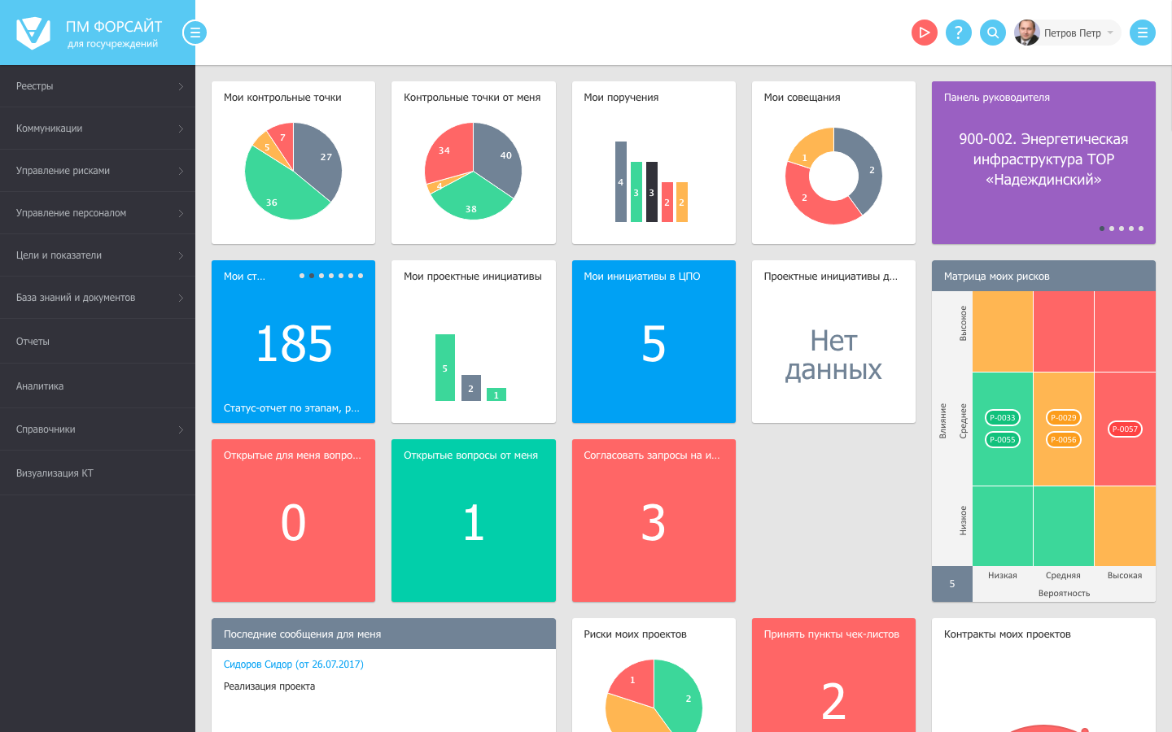This screenshot has height=732, width=1172.
Task: Open the right hamburger menu icon
Action: (1143, 33)
